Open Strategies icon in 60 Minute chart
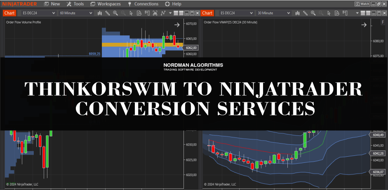388x190 pixels. pyautogui.click(x=163, y=13)
